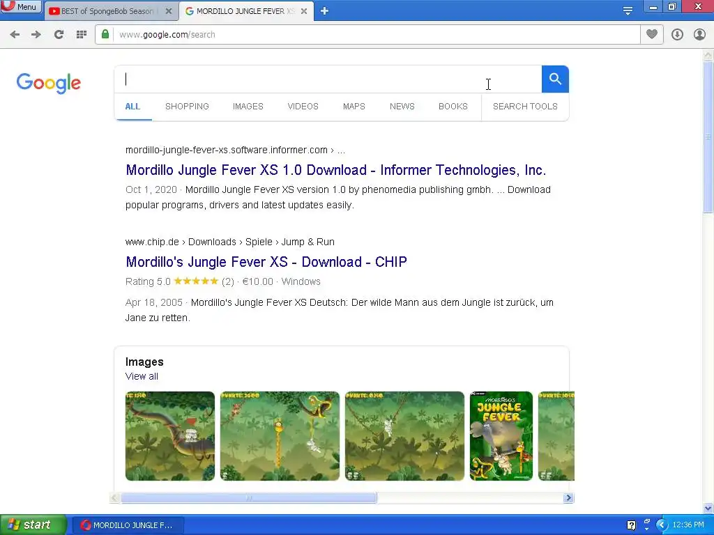Open the VIDEOS search tab

pyautogui.click(x=303, y=107)
